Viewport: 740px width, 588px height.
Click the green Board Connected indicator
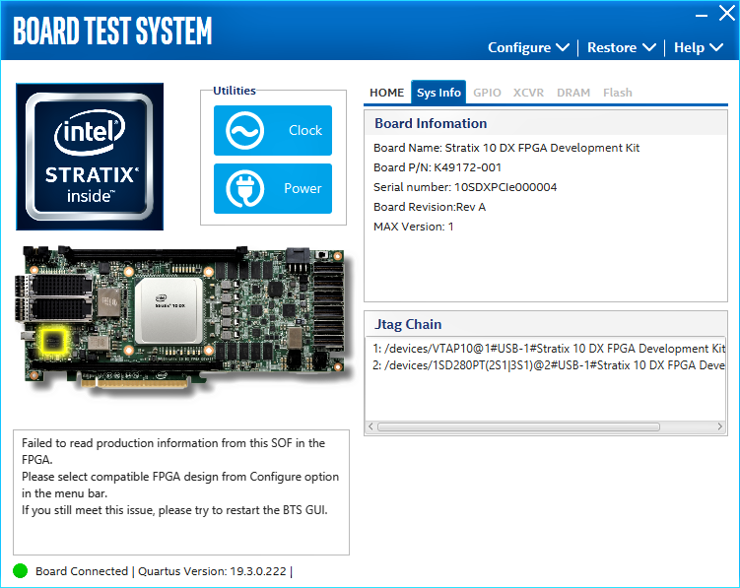[21, 571]
